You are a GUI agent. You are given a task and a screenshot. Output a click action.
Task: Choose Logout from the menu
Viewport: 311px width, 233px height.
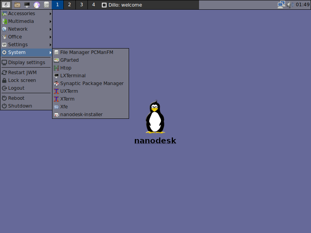pos(26,88)
